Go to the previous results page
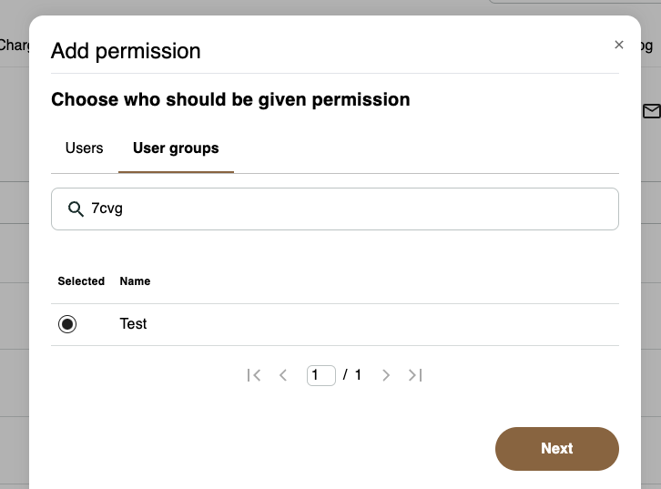The height and width of the screenshot is (489, 661). click(283, 375)
